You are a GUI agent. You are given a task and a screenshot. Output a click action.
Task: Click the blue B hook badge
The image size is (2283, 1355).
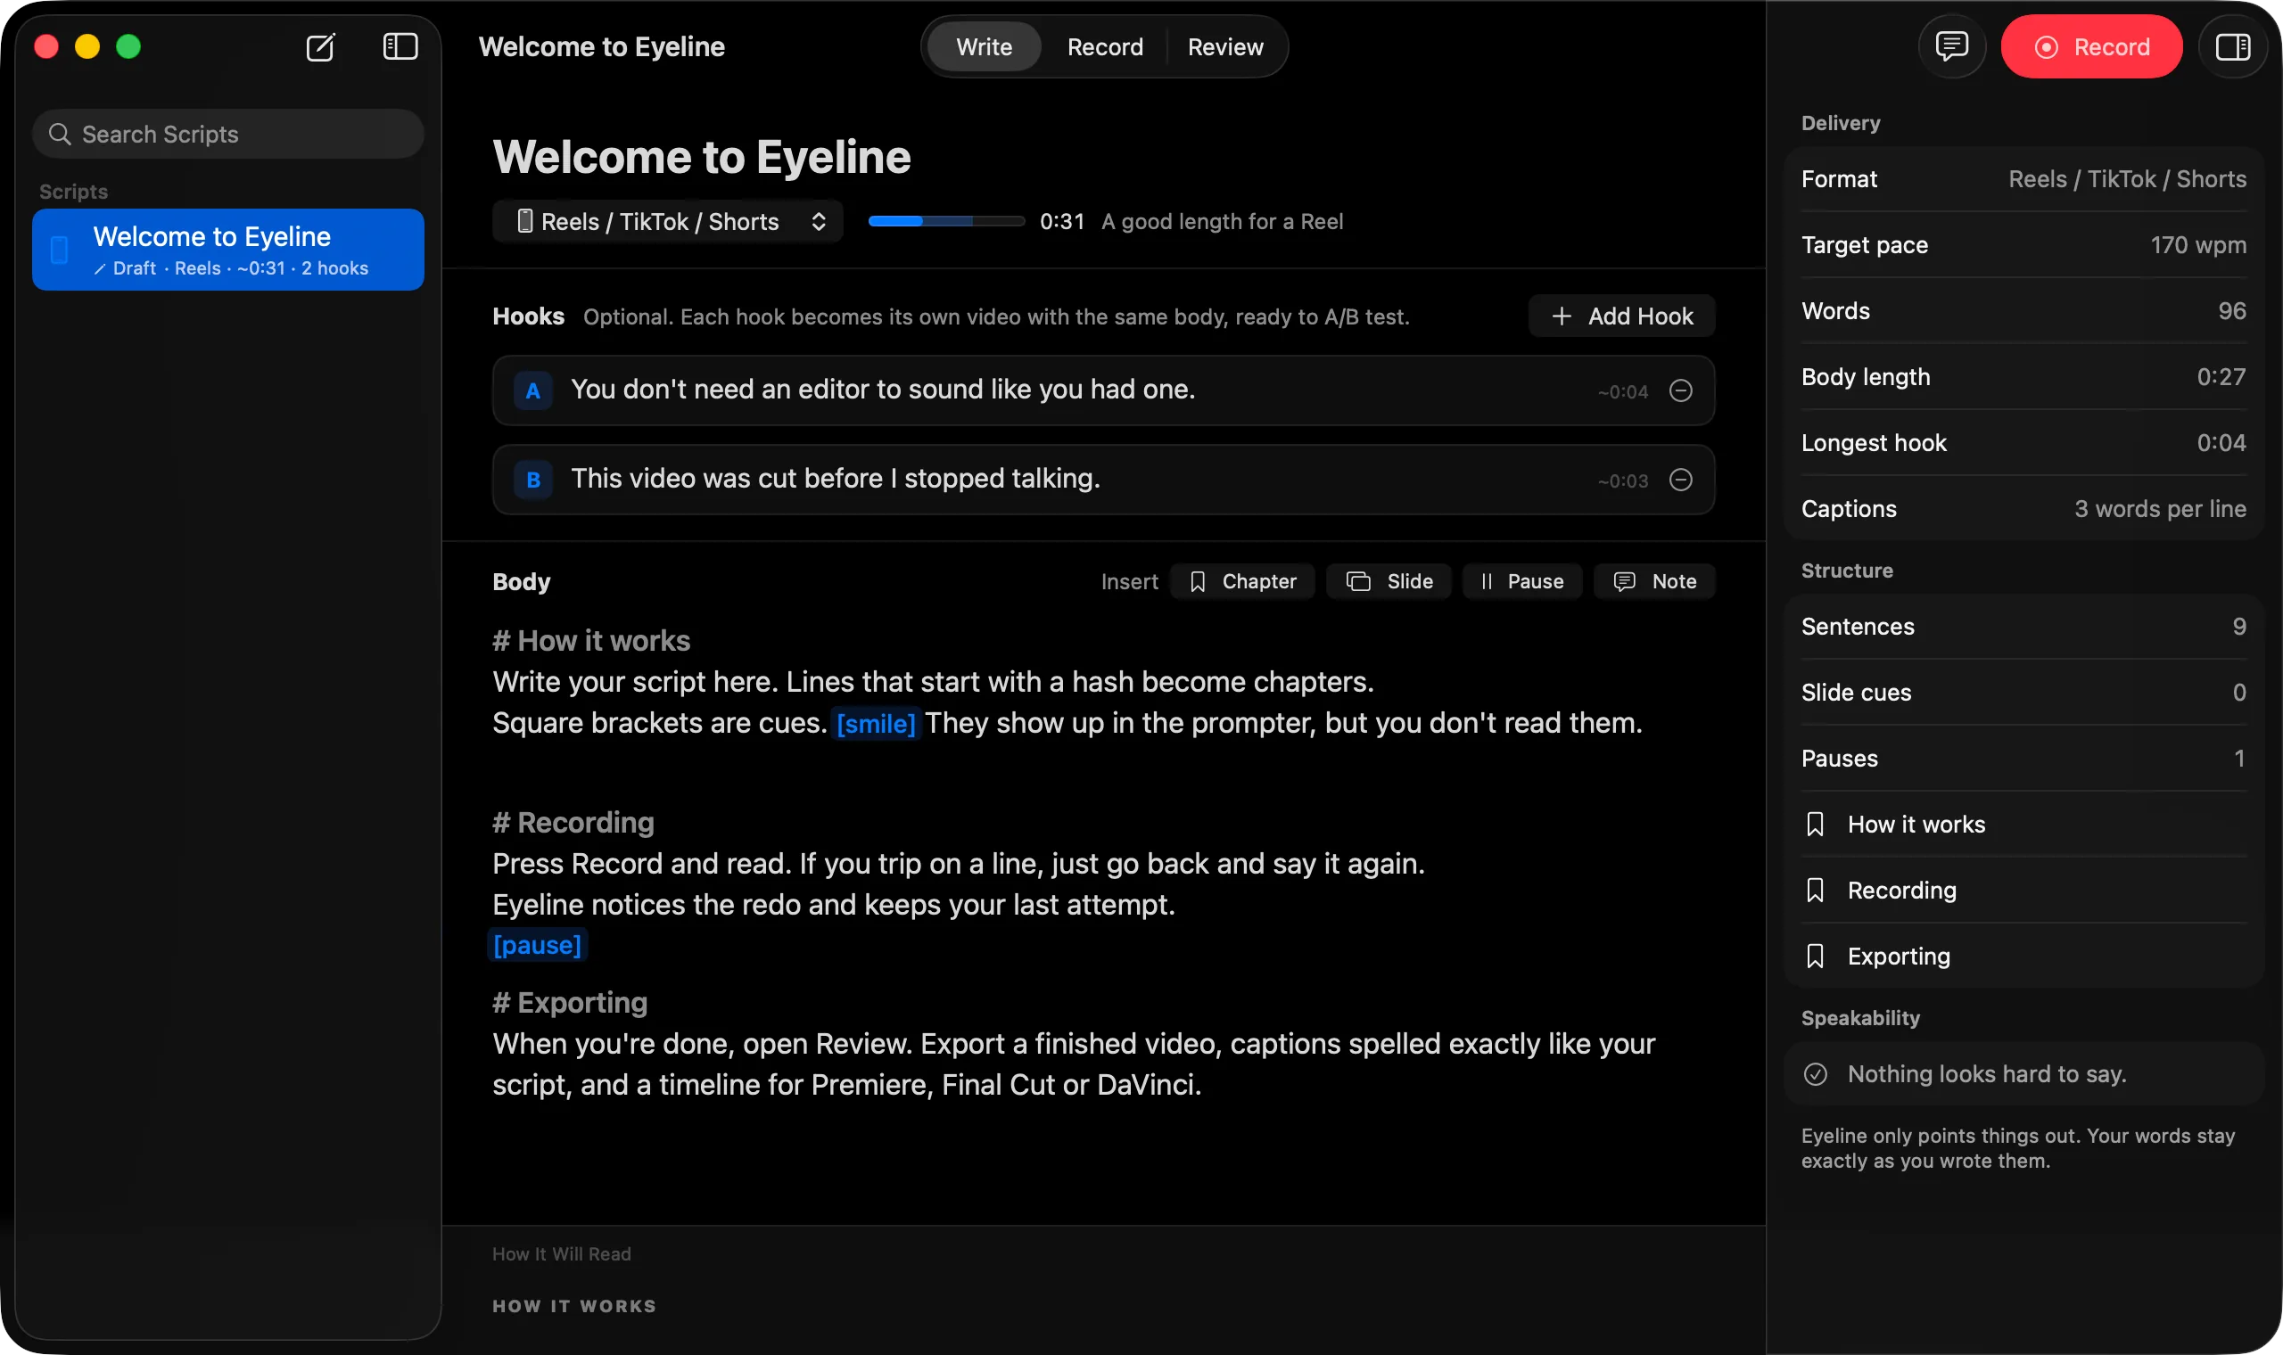[533, 480]
